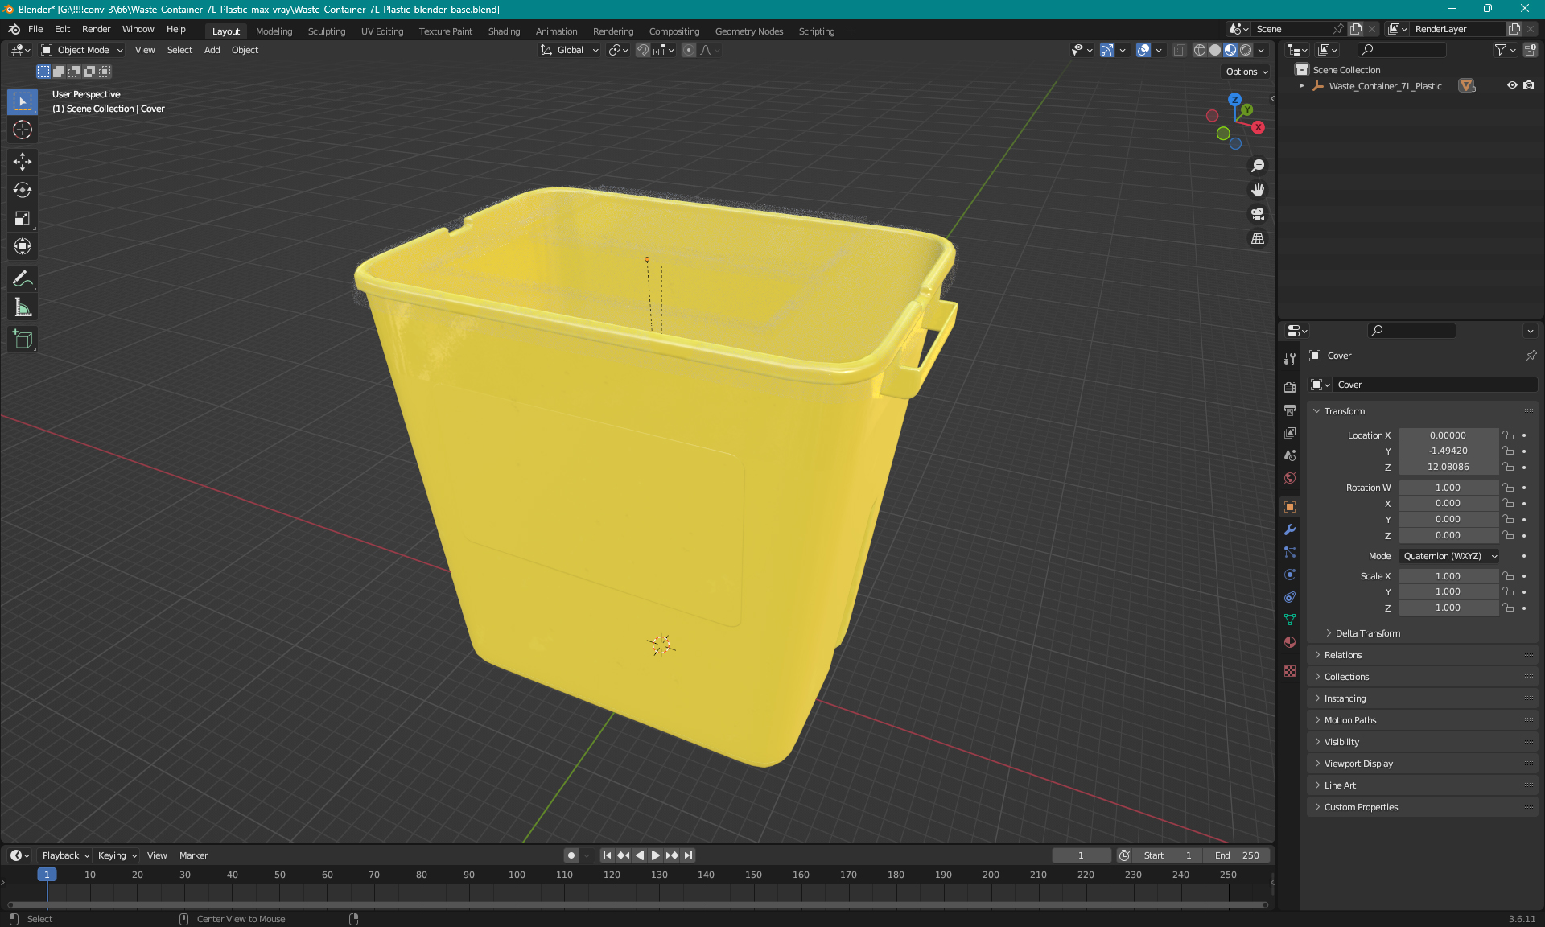The image size is (1545, 927).
Task: Toggle the camera view icon
Action: click(x=1258, y=214)
